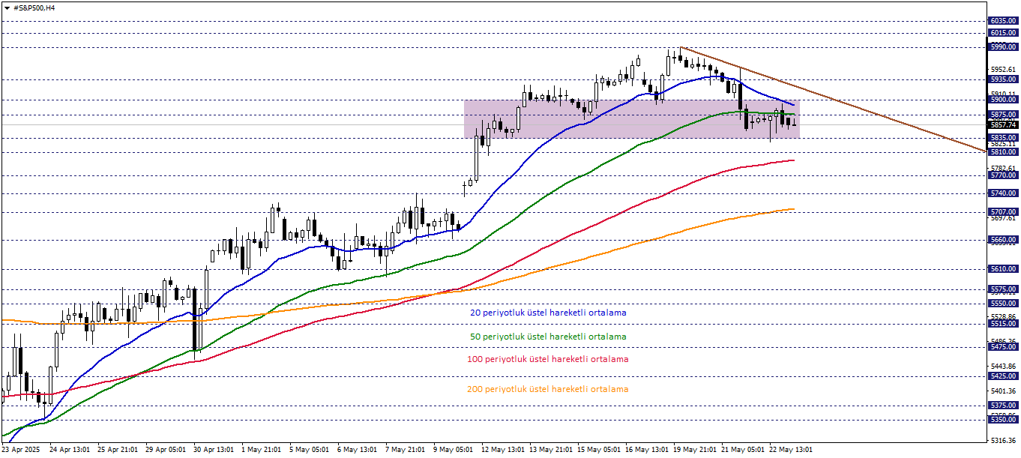
Task: Click the 30 Apr 13:01 time label
Action: coord(214,451)
